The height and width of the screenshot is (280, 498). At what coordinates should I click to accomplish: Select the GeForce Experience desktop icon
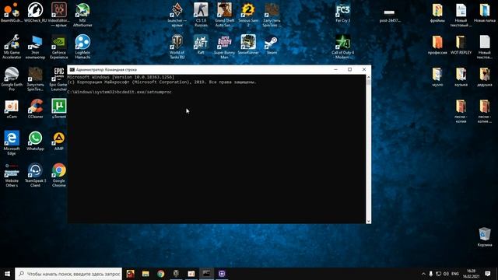coord(59,47)
